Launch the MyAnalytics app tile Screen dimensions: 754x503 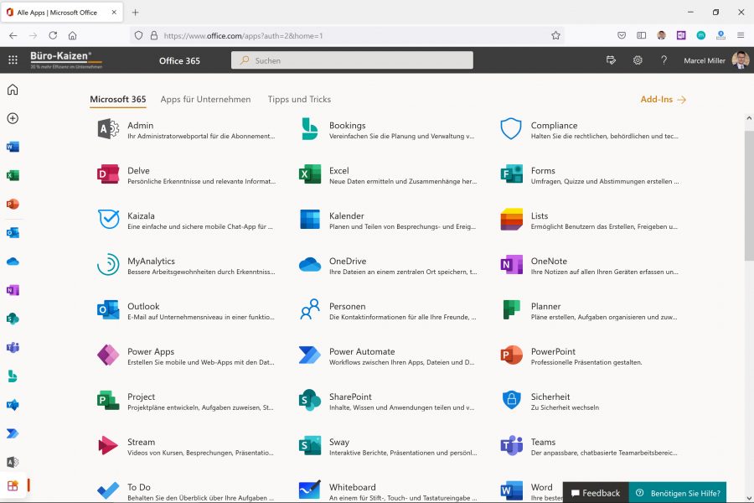pos(188,265)
